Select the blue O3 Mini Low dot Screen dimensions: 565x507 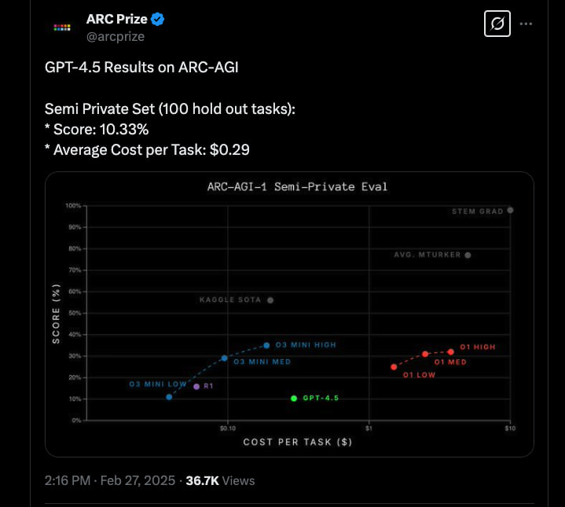click(169, 397)
